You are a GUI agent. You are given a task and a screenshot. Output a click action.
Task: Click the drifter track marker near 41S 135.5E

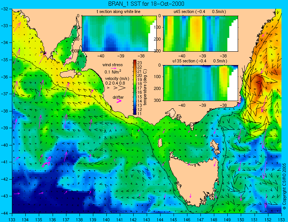pyautogui.click(x=46, y=162)
